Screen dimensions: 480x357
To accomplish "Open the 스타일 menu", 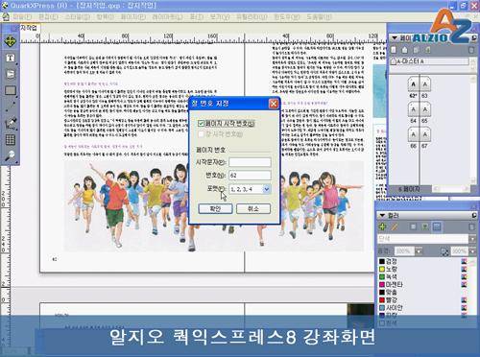I will [x=78, y=17].
